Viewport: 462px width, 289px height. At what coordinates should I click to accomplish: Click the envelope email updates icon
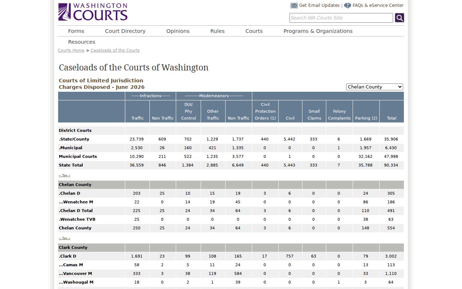[294, 5]
